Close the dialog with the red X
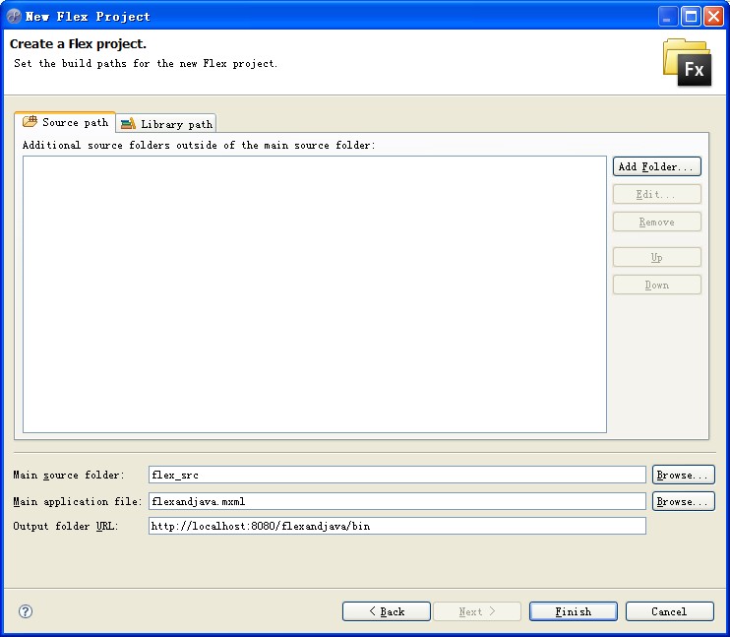This screenshot has height=637, width=730. click(713, 17)
